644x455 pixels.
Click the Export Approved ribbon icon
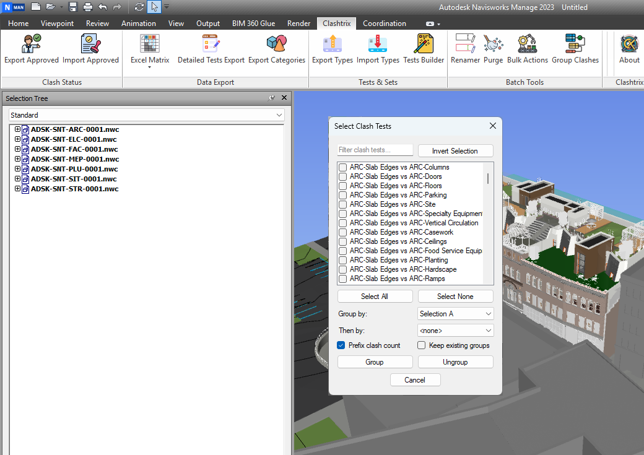point(31,44)
